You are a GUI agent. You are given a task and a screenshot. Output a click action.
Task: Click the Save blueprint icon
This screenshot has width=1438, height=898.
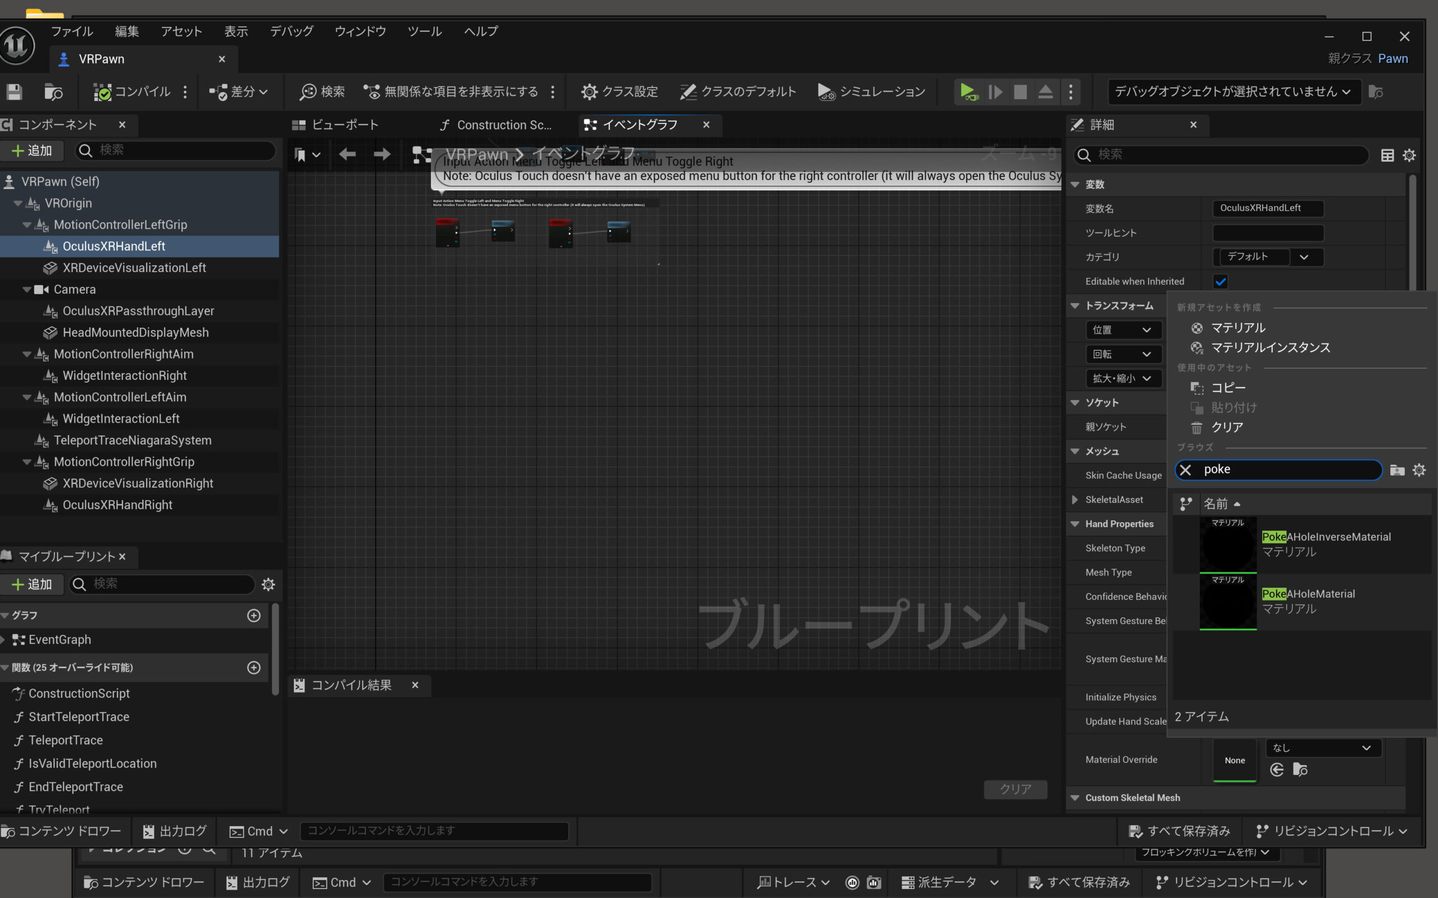(x=14, y=91)
